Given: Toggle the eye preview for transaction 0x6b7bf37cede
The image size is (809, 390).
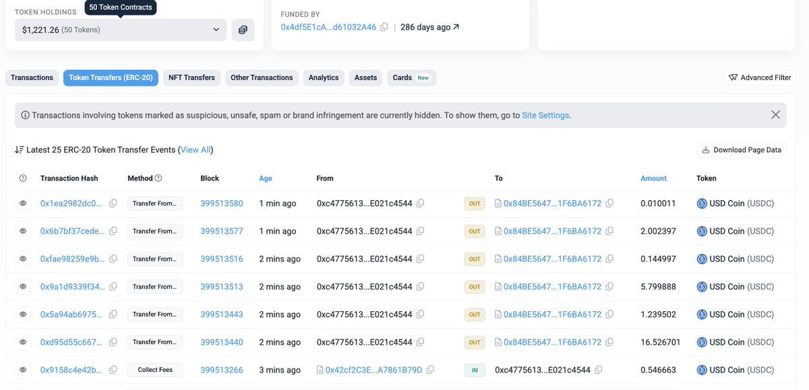Looking at the screenshot, I should tap(23, 231).
